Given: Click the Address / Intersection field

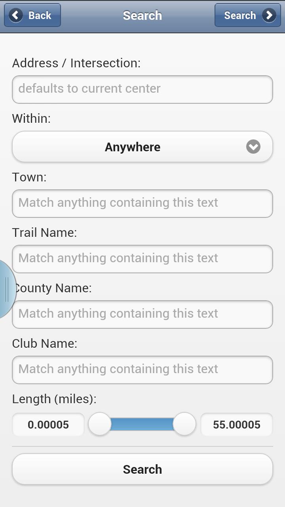Looking at the screenshot, I should 142,89.
